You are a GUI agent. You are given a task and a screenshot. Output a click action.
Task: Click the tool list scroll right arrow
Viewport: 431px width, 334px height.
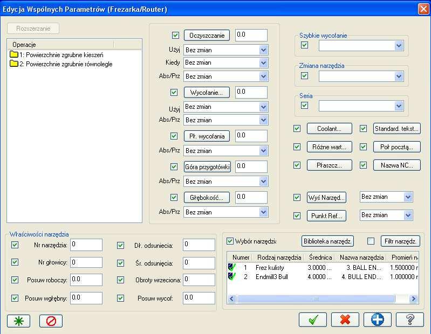(x=413, y=298)
